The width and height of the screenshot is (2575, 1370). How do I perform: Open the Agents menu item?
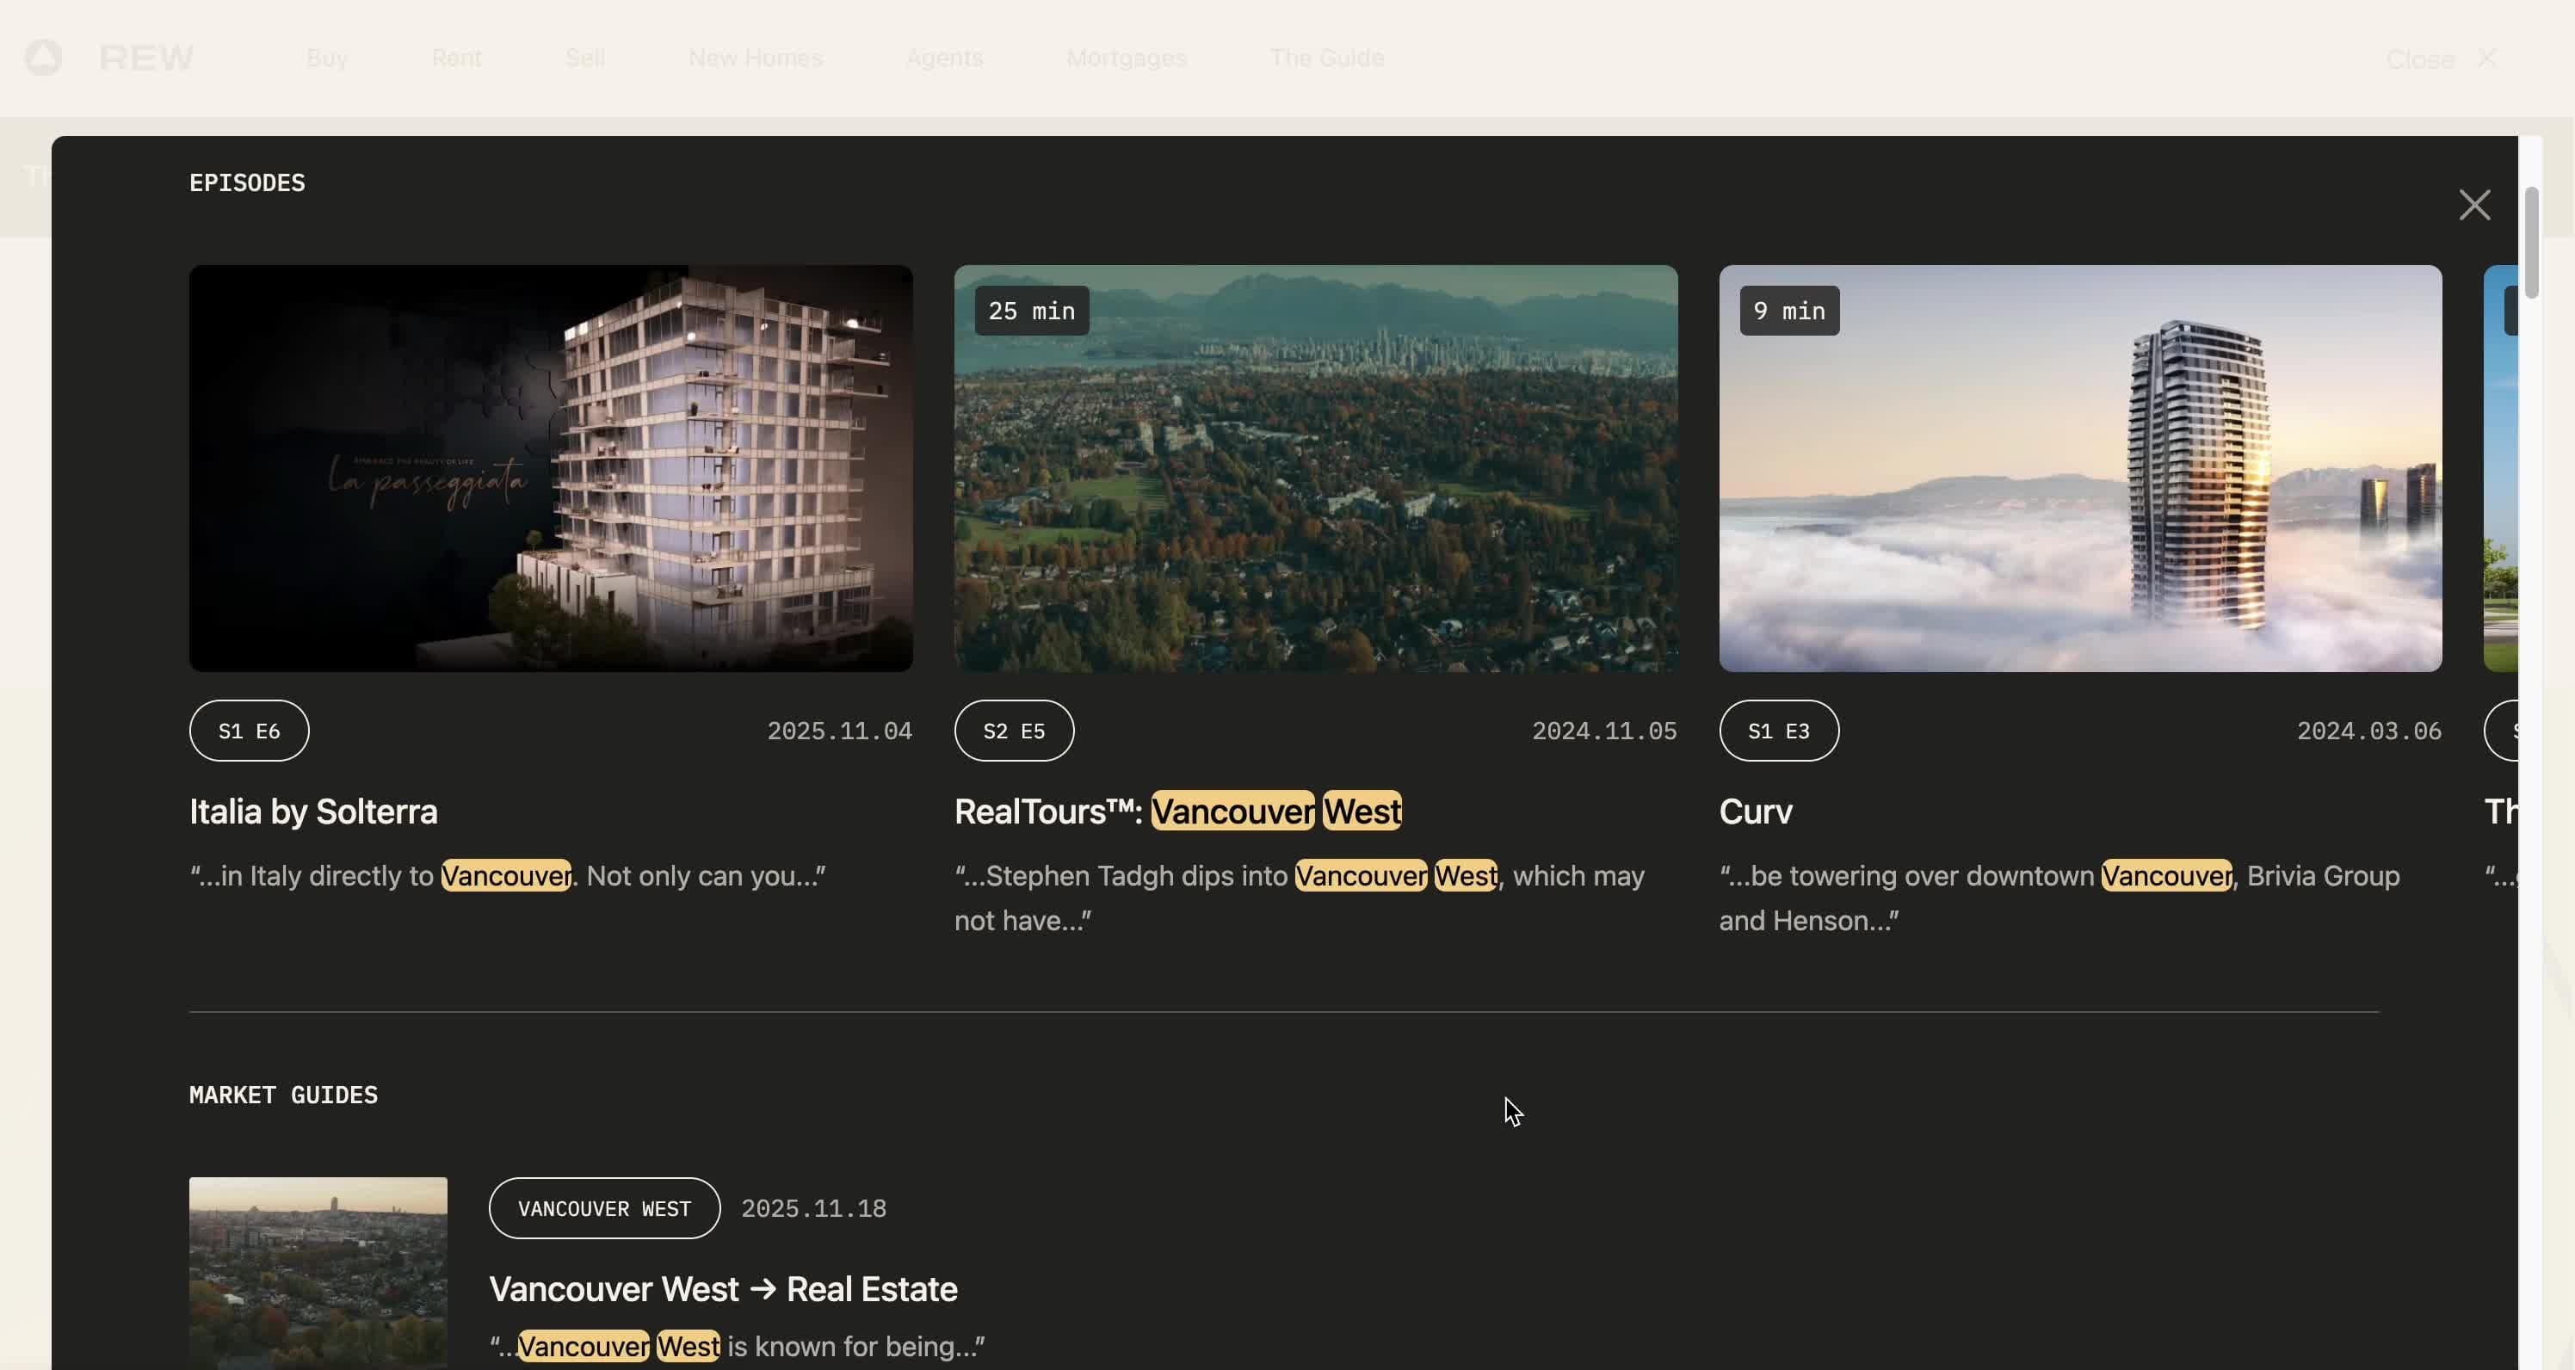(943, 58)
